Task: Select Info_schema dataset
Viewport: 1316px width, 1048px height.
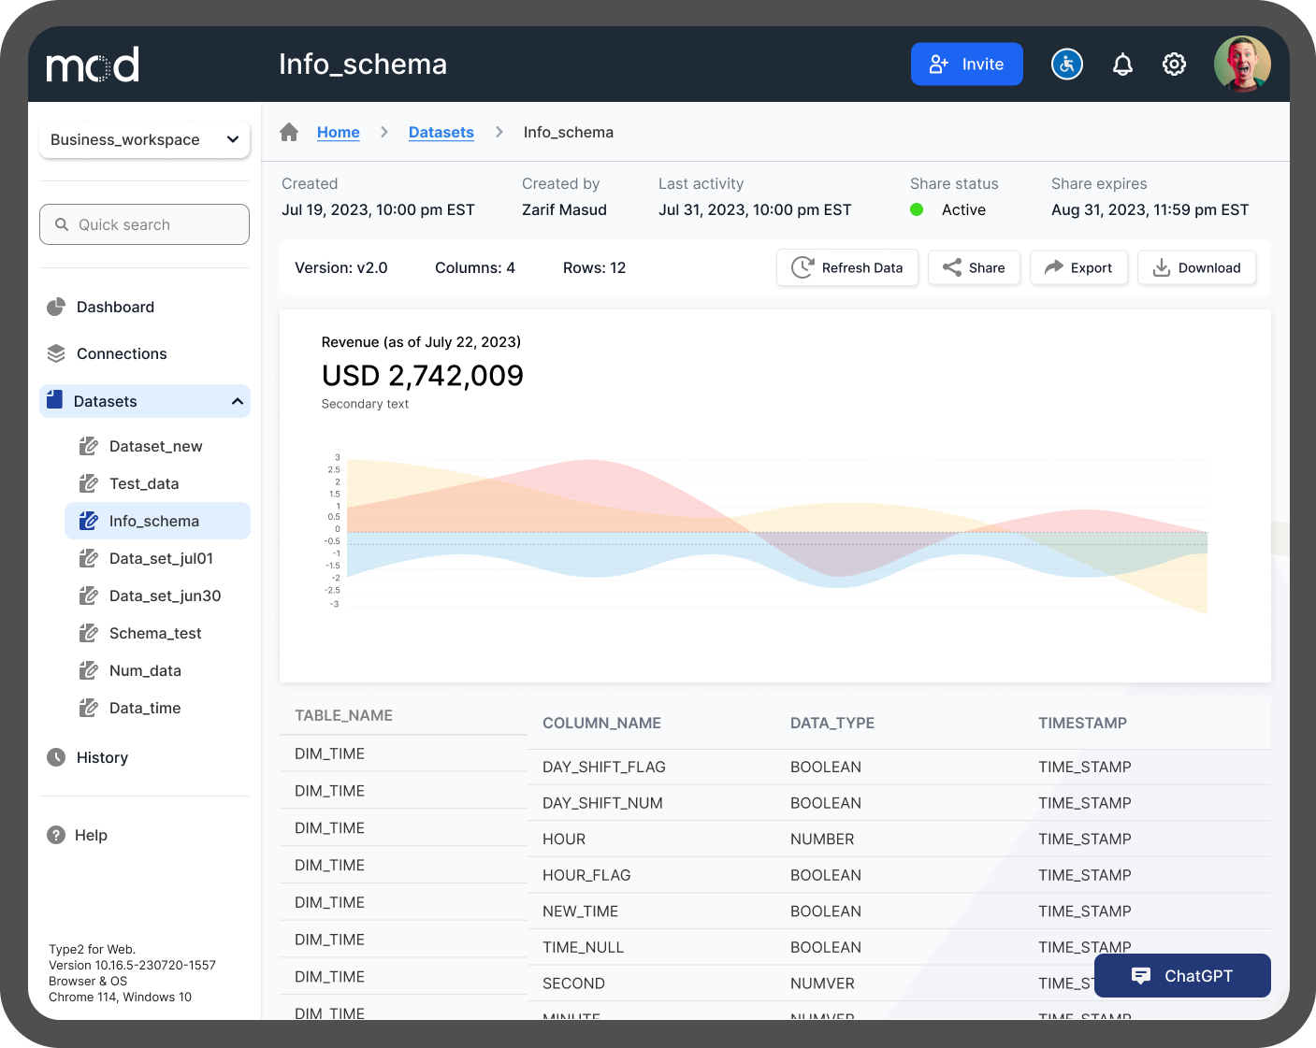Action: (157, 521)
